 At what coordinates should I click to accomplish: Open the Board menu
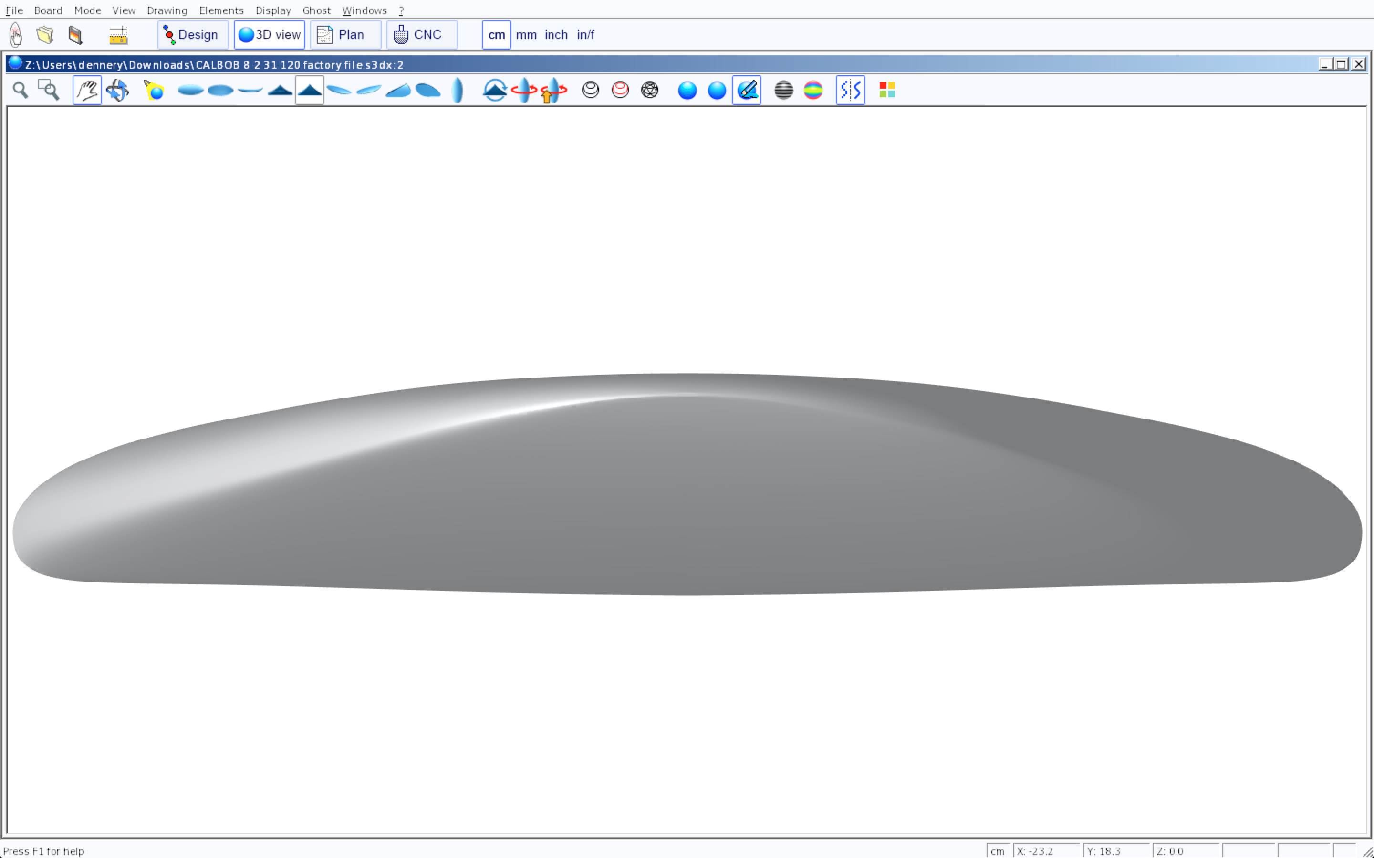click(x=48, y=10)
